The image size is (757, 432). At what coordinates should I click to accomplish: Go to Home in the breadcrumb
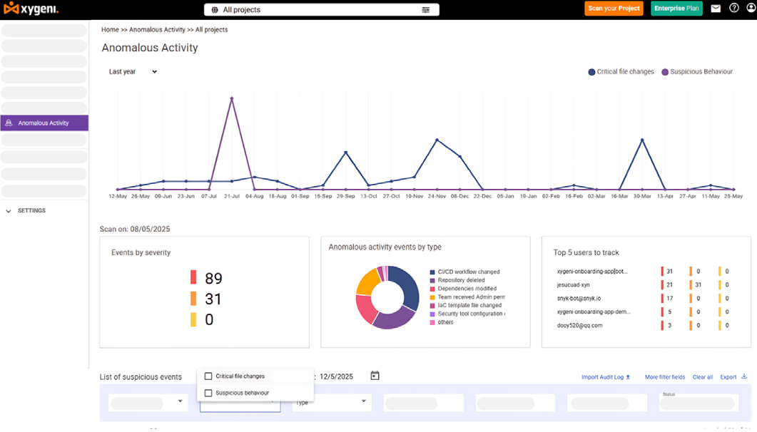(x=110, y=30)
